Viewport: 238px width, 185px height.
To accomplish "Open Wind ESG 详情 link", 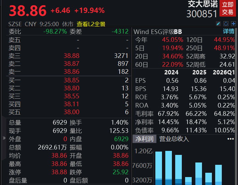I will (x=229, y=31).
